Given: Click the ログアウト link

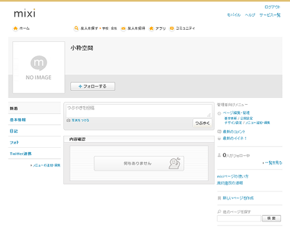Looking at the screenshot, I should [272, 7].
